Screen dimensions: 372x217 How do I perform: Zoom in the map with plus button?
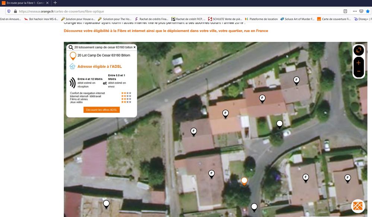[x=359, y=63]
